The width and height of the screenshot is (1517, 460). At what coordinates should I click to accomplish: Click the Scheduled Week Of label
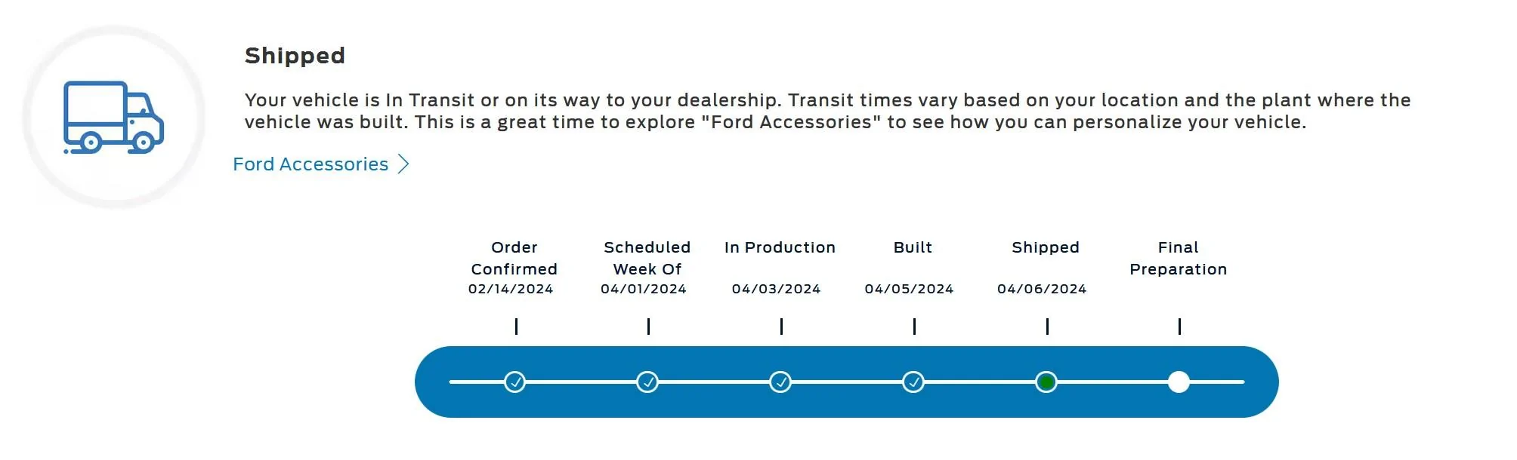[647, 258]
